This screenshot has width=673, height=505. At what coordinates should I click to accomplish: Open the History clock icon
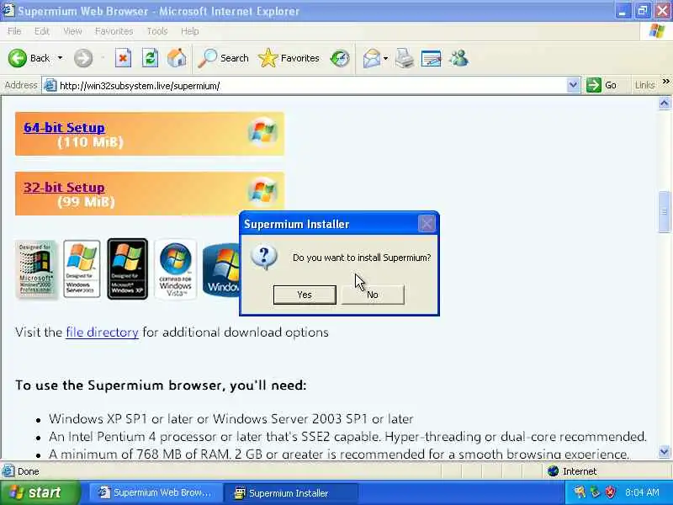point(340,58)
